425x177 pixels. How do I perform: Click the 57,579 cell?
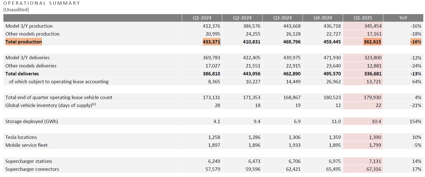click(213, 169)
